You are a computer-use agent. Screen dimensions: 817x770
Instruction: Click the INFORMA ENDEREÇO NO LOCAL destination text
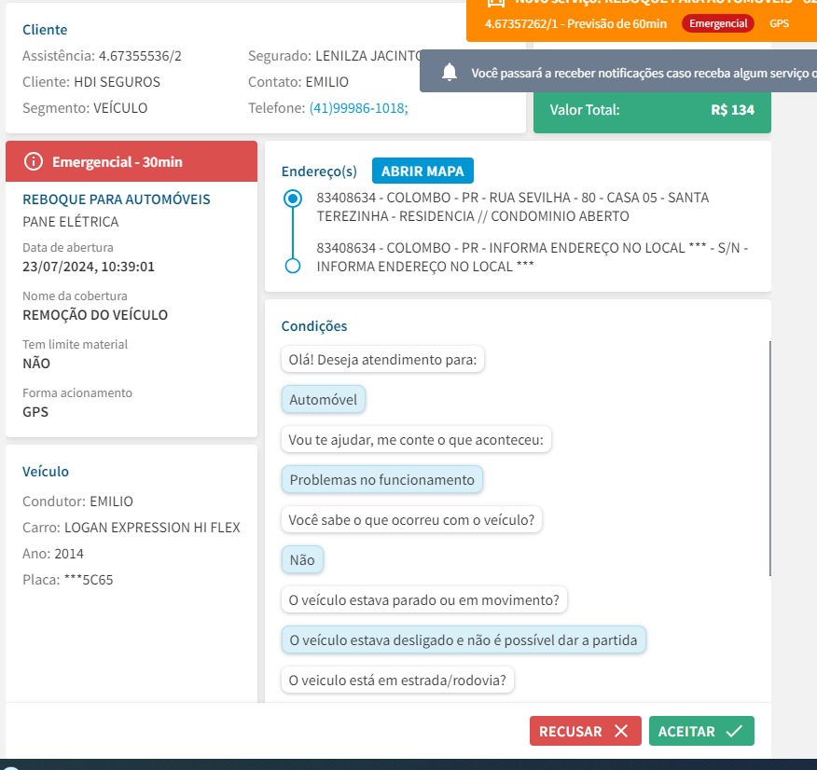pyautogui.click(x=532, y=257)
